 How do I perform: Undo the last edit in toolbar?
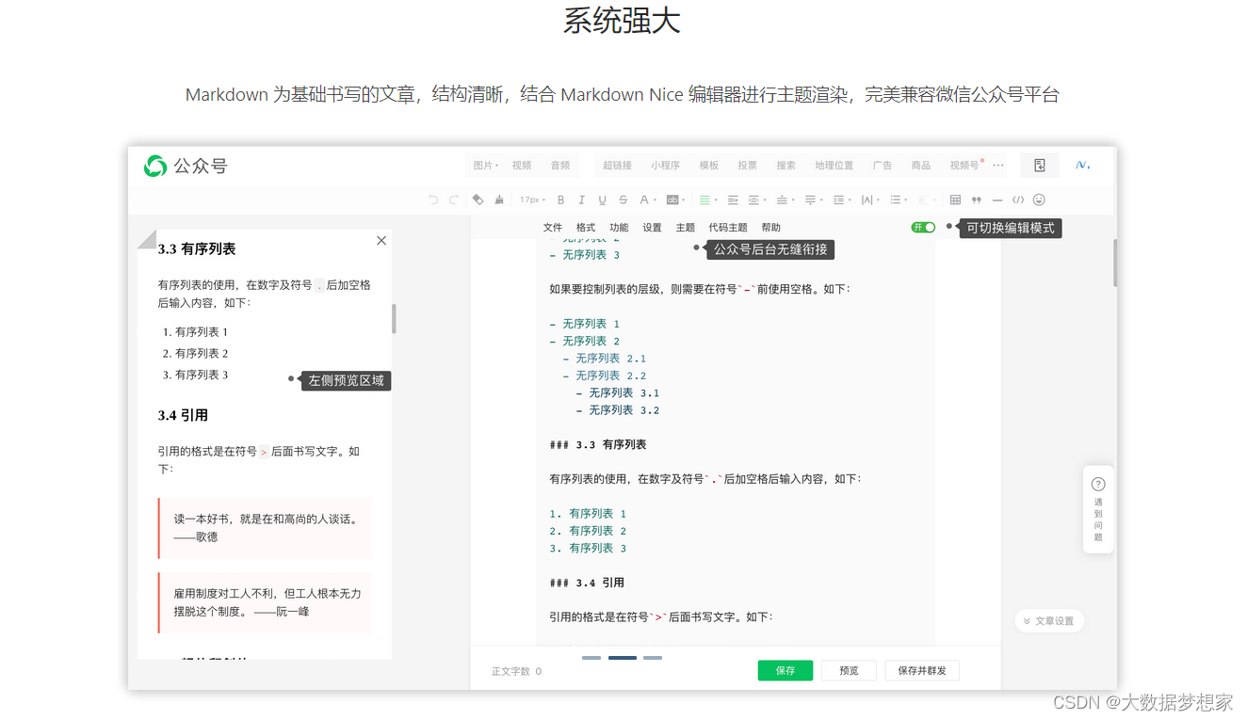433,200
